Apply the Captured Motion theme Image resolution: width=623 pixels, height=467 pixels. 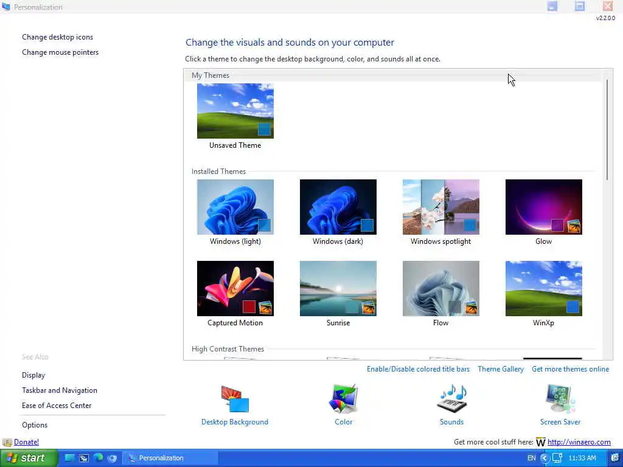(235, 288)
